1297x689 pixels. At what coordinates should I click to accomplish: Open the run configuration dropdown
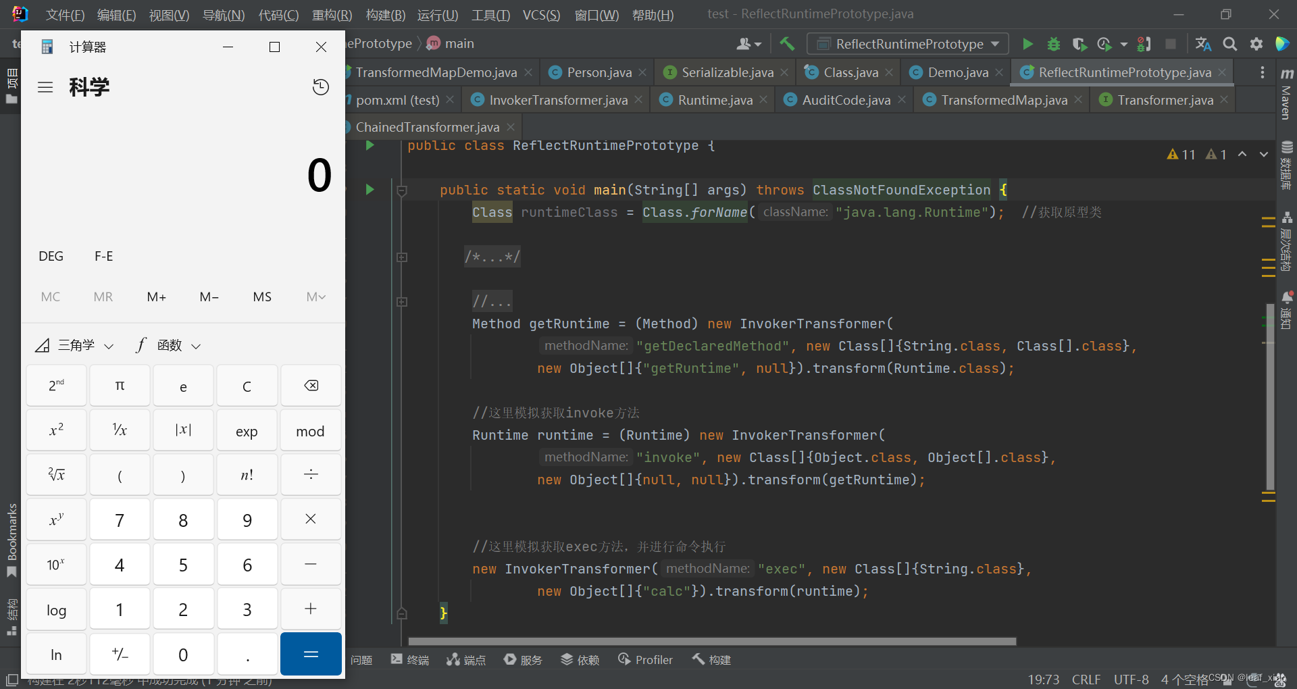[908, 44]
